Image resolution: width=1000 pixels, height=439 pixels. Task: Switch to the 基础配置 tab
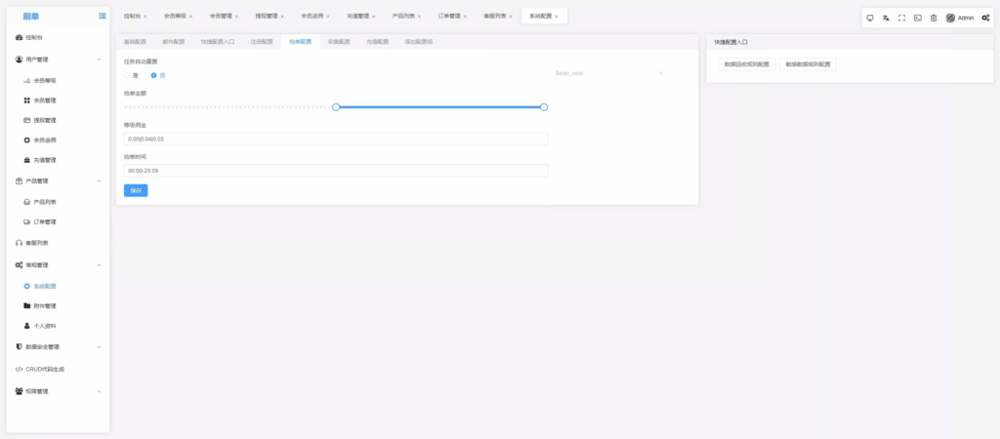coord(135,42)
